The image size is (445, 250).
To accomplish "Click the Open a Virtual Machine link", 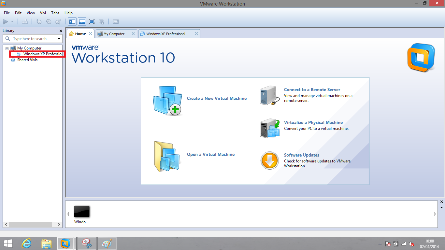I will [211, 154].
